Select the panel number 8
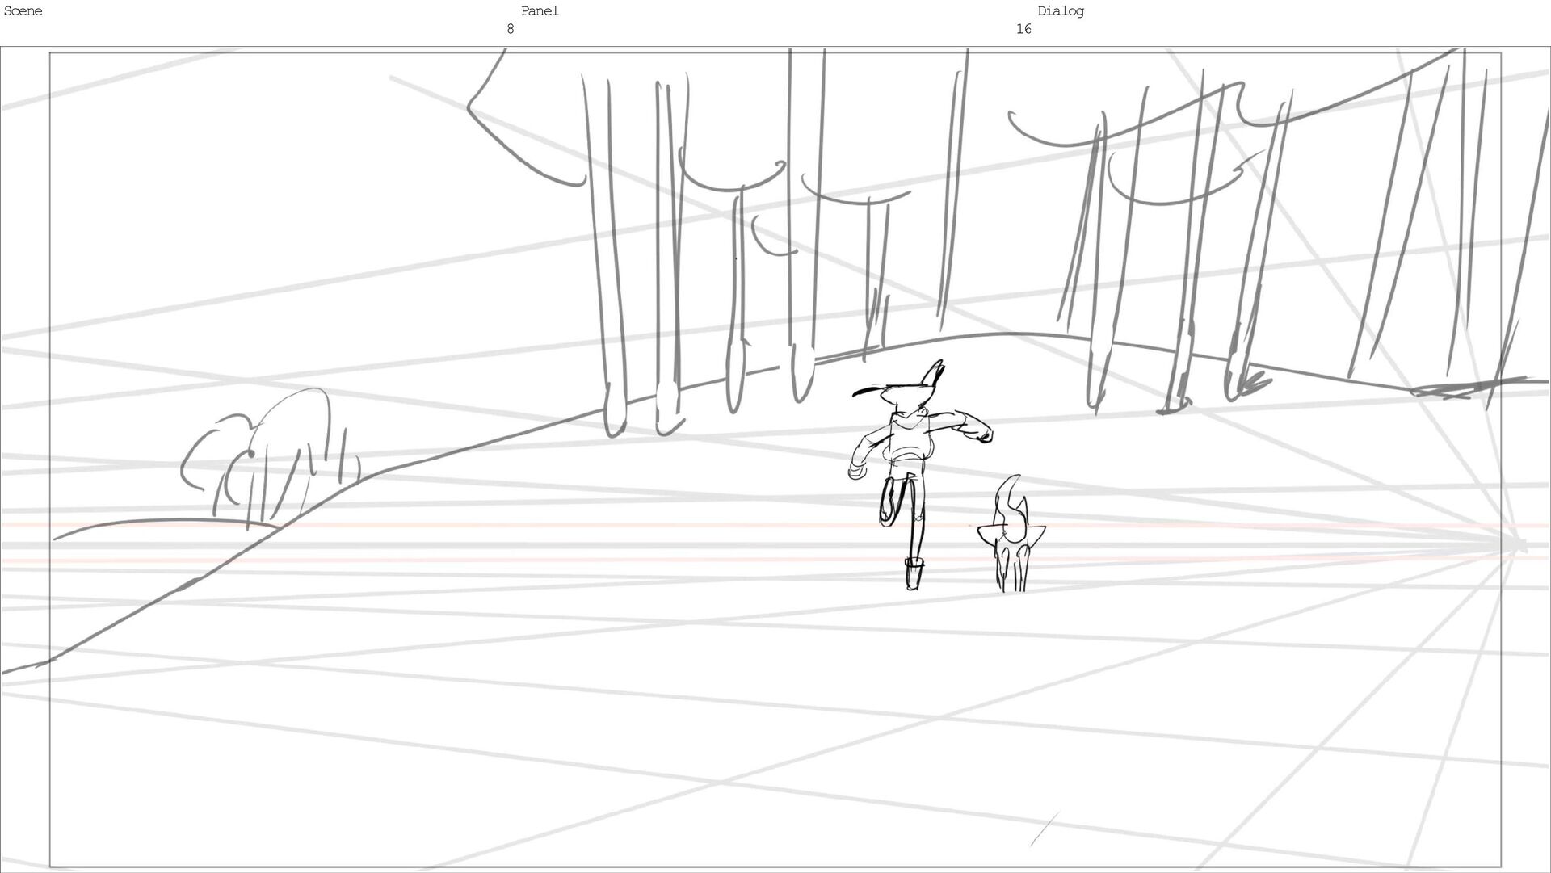Screen dimensions: 1551x873 click(510, 29)
